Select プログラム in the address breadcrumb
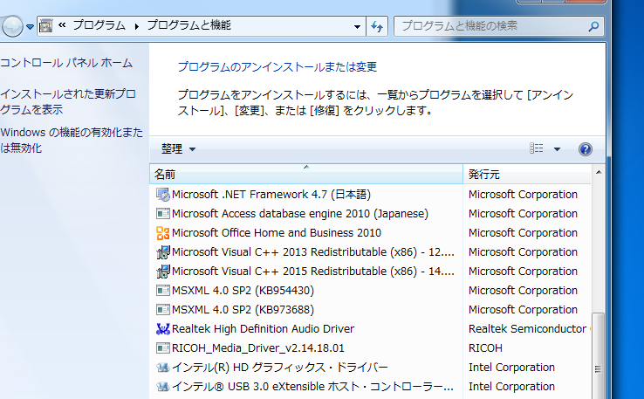Viewport: 644px width, 399px height. 99,25
